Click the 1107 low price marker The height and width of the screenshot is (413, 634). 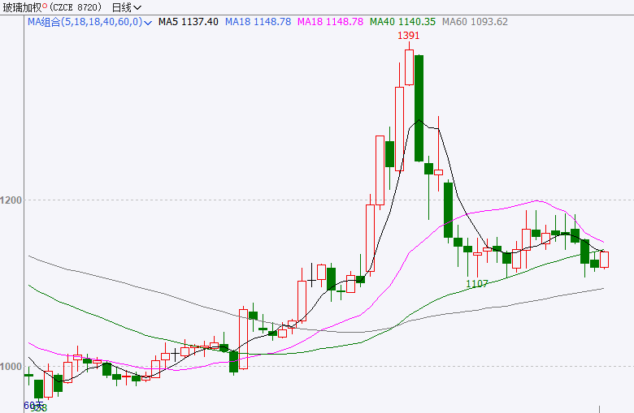tap(477, 284)
